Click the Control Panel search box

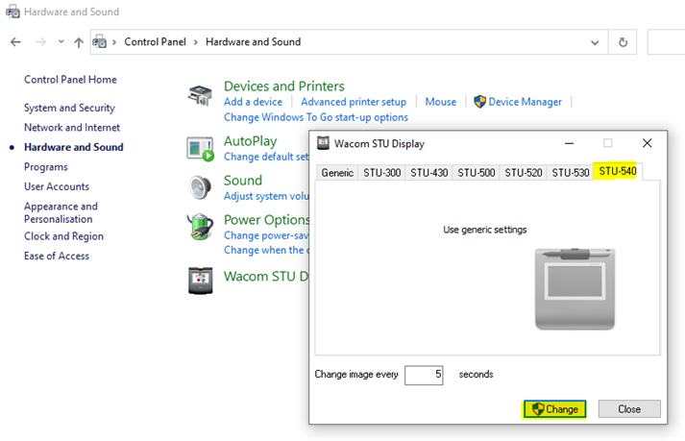(x=666, y=42)
